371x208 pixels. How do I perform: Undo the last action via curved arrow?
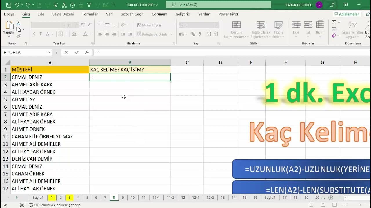(17, 5)
